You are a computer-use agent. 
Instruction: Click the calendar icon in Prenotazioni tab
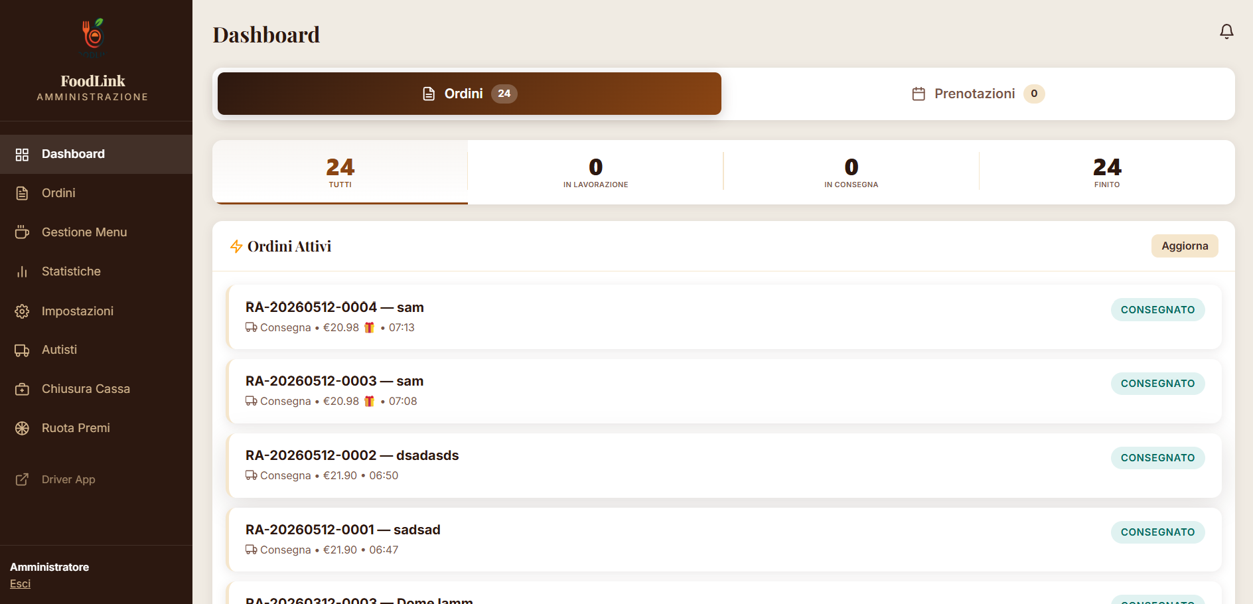[x=919, y=94]
